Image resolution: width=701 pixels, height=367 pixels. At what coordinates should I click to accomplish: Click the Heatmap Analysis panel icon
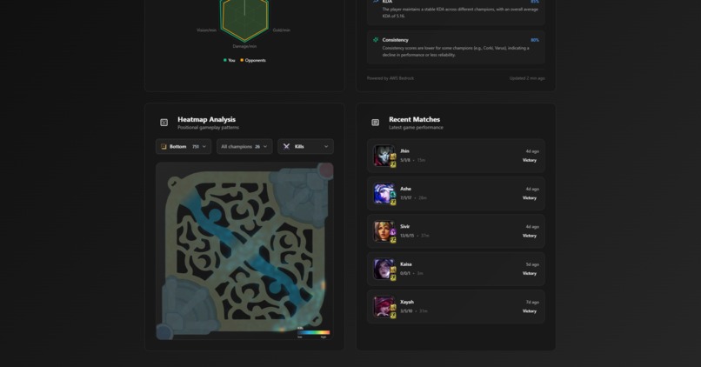coord(164,123)
